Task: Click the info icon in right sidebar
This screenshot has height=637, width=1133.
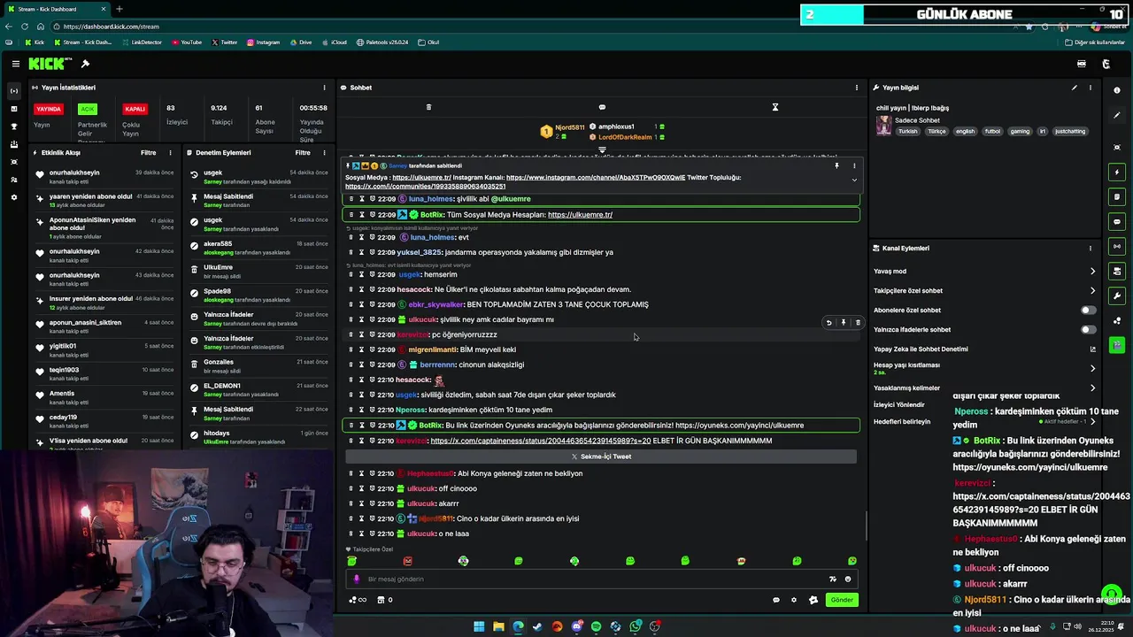Action: (x=1117, y=90)
